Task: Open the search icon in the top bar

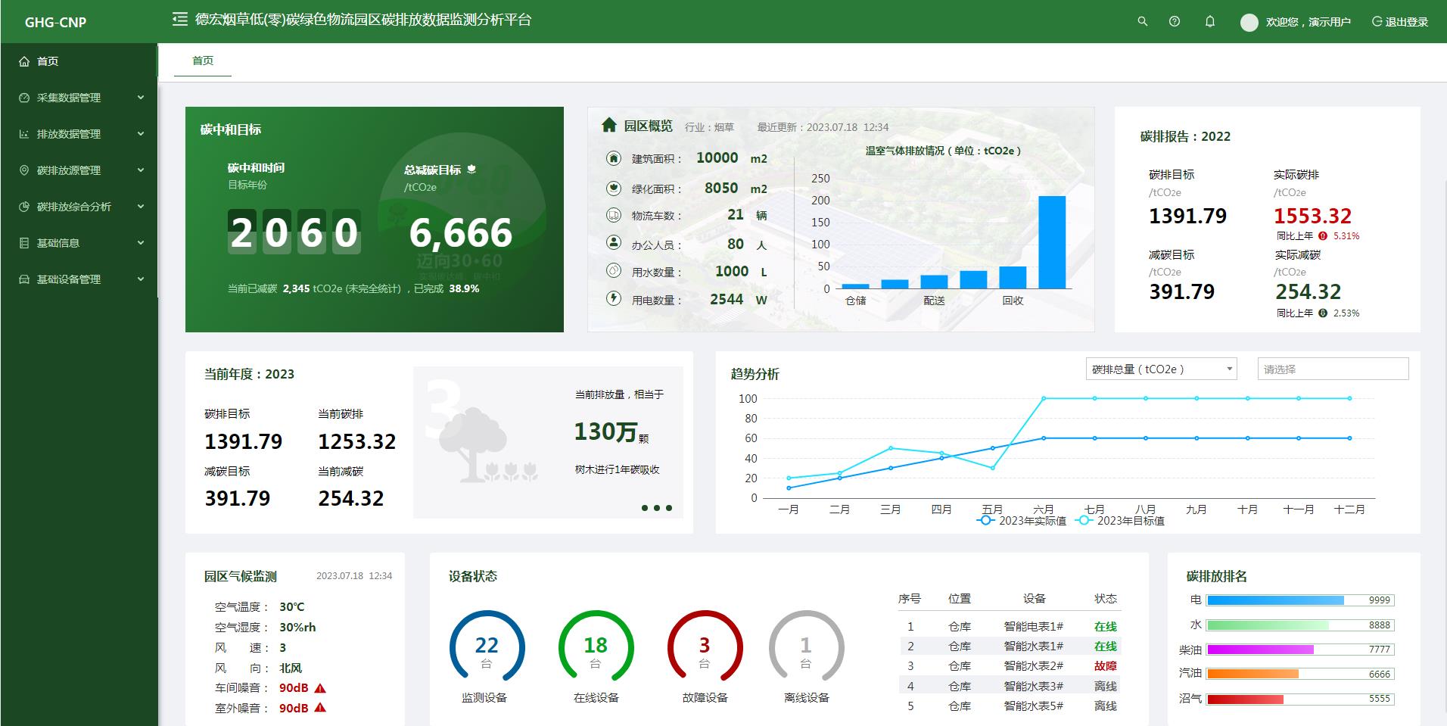Action: pos(1143,21)
